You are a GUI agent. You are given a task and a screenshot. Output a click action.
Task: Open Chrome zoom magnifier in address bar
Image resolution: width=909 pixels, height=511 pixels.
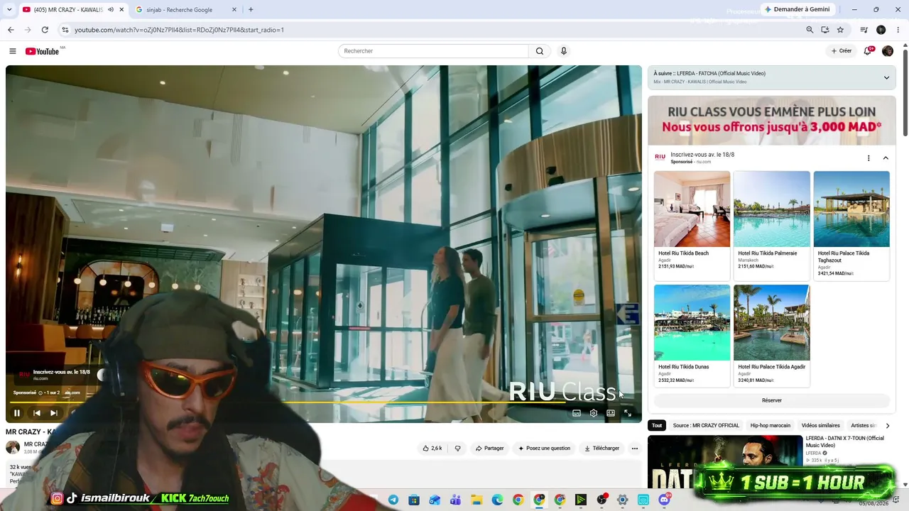pyautogui.click(x=810, y=30)
